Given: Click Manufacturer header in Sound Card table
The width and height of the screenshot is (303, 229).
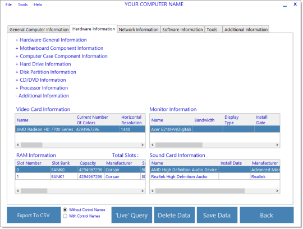Looking at the screenshot, I should point(265,163).
